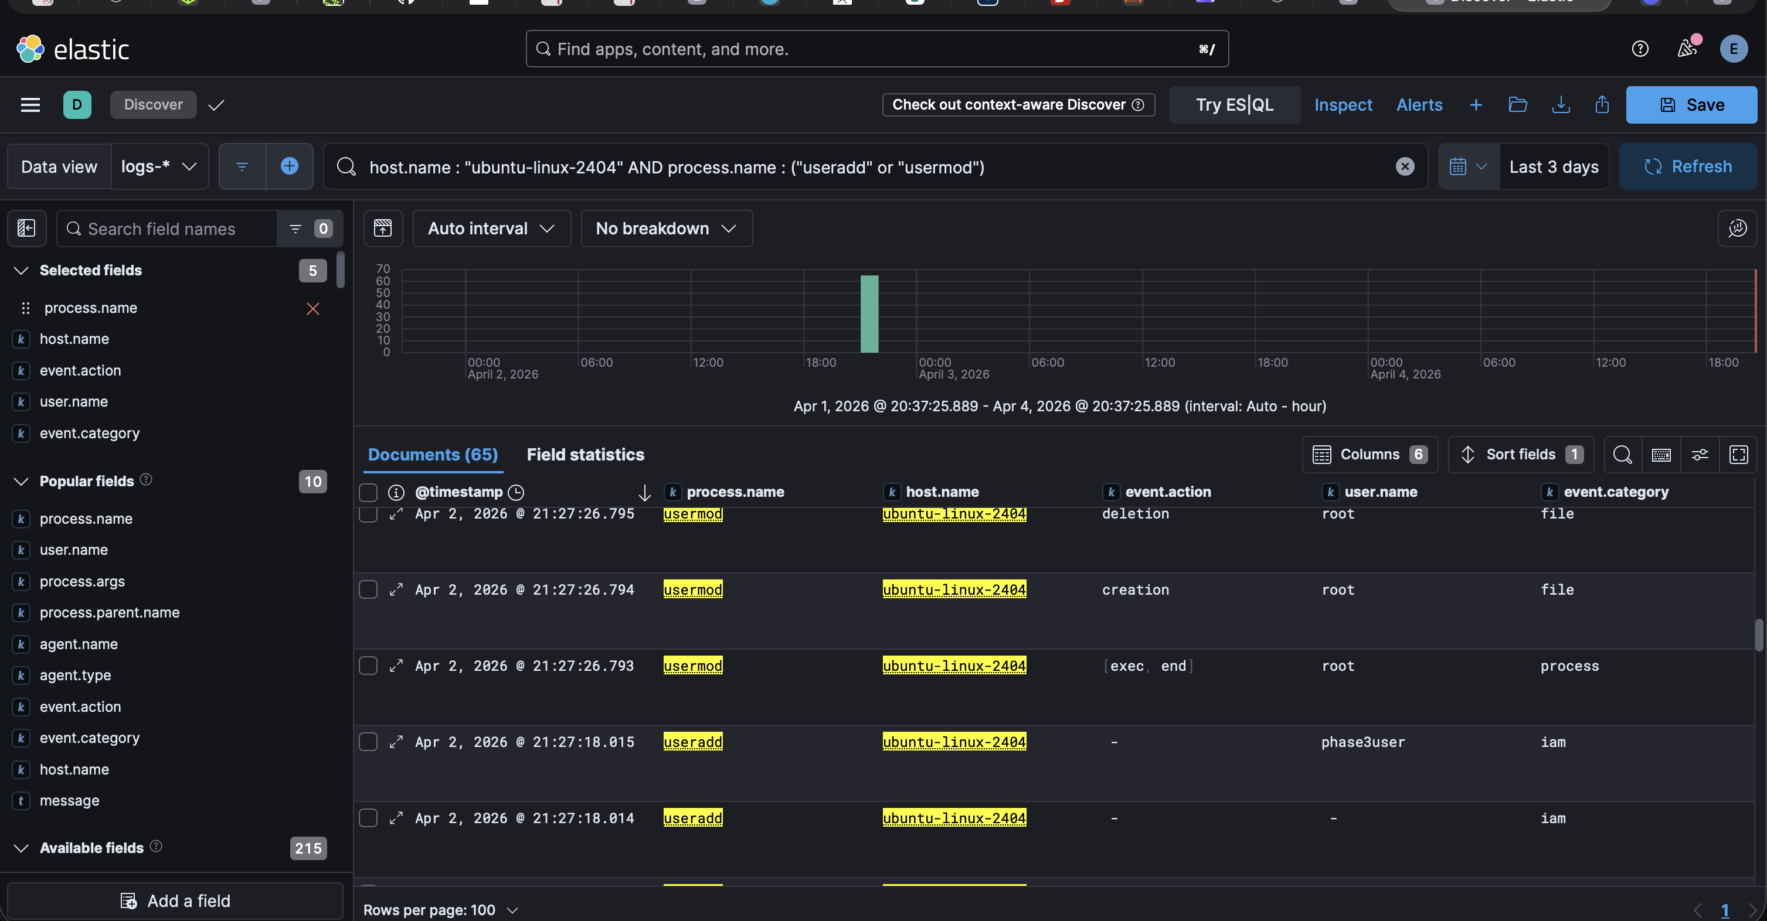Open the chart edit visualization icon
Image resolution: width=1767 pixels, height=921 pixels.
[x=1737, y=228]
